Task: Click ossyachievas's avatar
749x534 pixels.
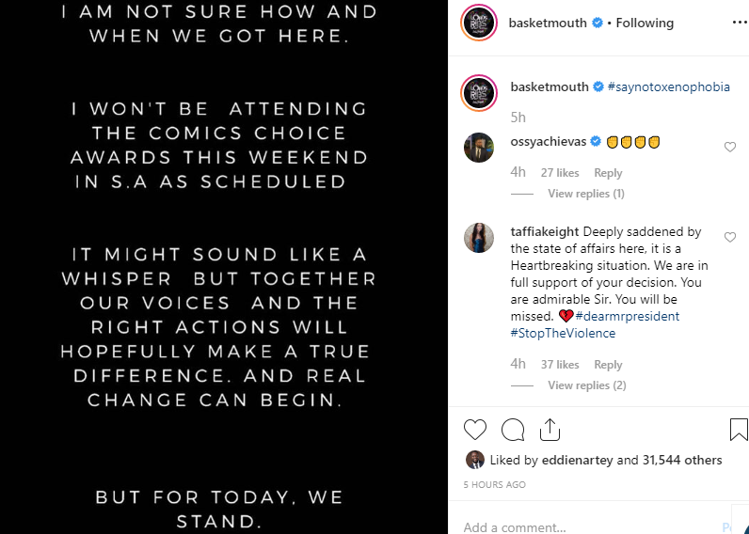Action: 479,148
